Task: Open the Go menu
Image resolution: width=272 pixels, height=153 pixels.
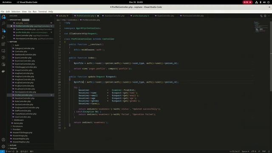Action: coord(30,11)
